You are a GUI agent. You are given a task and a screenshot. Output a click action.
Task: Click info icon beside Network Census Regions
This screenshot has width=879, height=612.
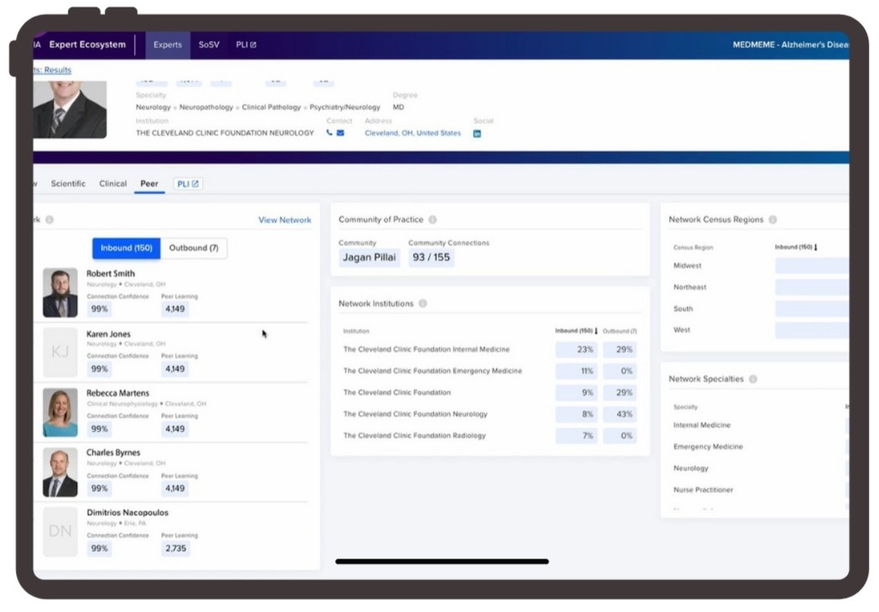(x=773, y=219)
